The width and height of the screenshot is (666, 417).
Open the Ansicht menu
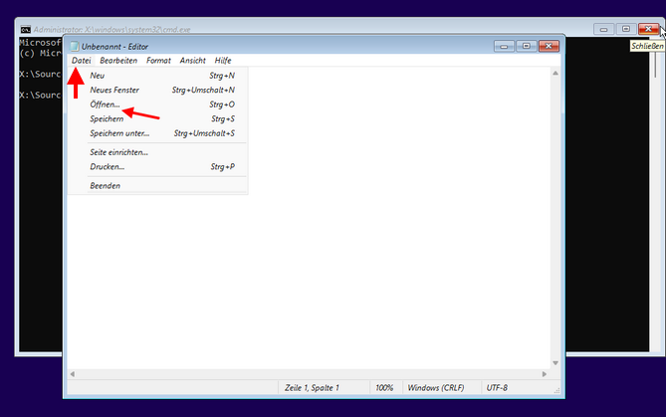click(192, 61)
